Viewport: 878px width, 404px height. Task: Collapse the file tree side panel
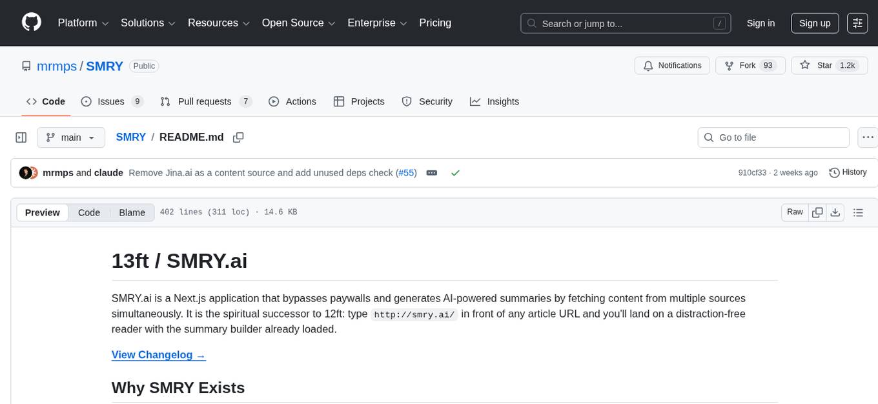(x=21, y=137)
